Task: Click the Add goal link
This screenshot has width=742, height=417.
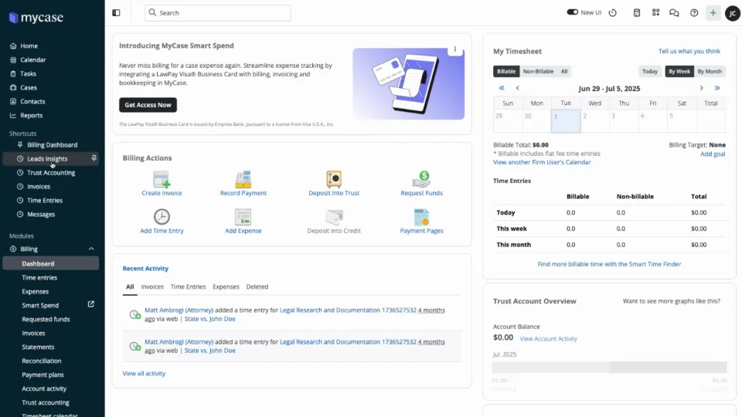Action: point(713,154)
